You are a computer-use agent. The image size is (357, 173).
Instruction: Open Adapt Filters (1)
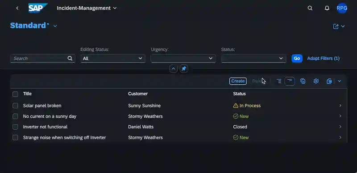[323, 58]
